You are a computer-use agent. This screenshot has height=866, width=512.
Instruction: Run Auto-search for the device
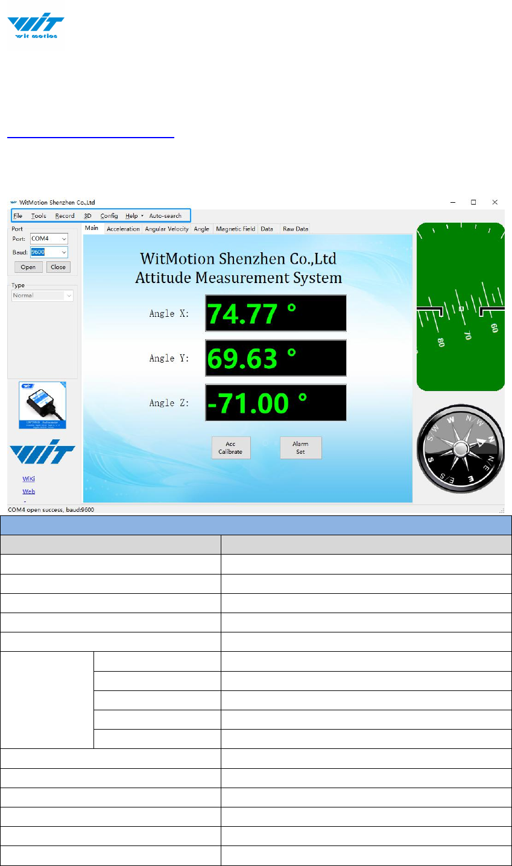(x=165, y=216)
